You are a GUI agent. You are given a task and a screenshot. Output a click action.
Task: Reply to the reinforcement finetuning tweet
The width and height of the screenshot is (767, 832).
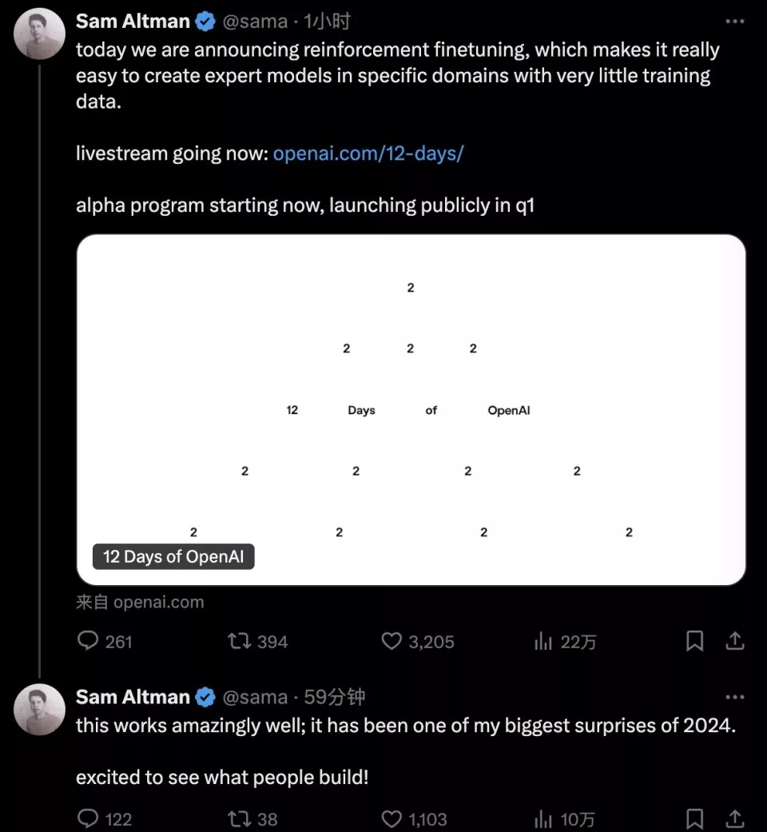87,641
